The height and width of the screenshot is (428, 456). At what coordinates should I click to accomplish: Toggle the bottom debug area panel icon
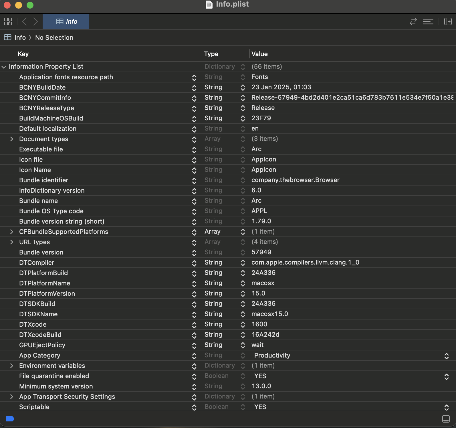(x=446, y=419)
